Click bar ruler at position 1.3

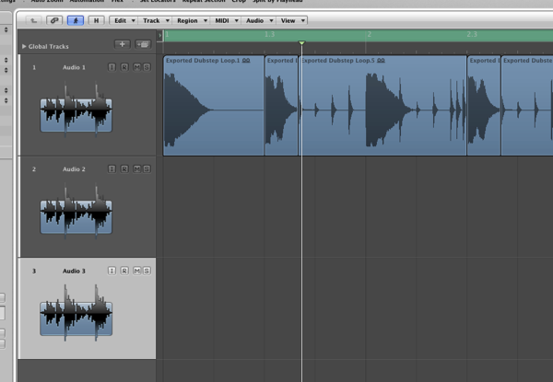click(270, 34)
